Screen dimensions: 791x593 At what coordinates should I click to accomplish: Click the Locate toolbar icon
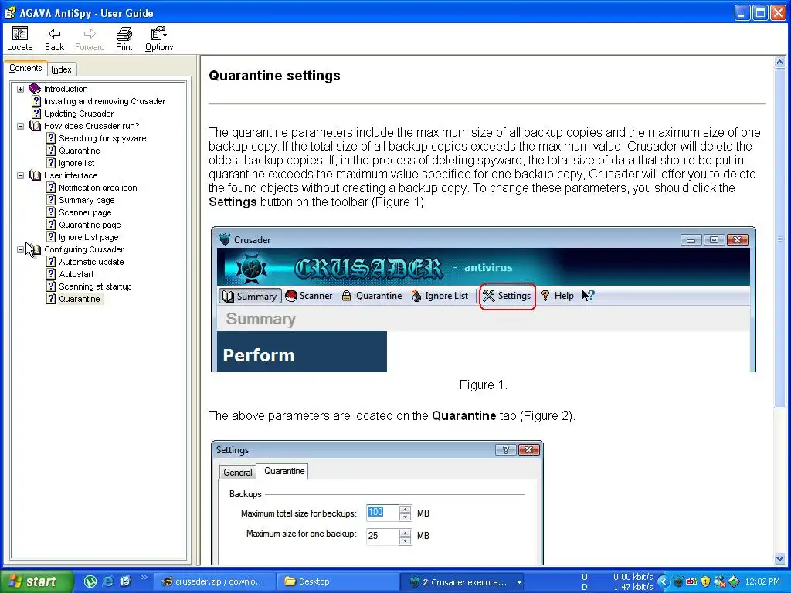pos(19,39)
